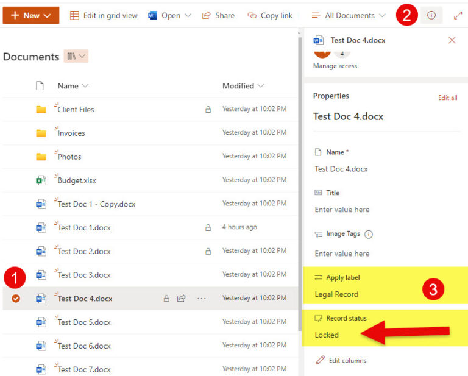Screen dimensions: 468x376
Task: Click Share in the command bar
Action: tap(219, 15)
